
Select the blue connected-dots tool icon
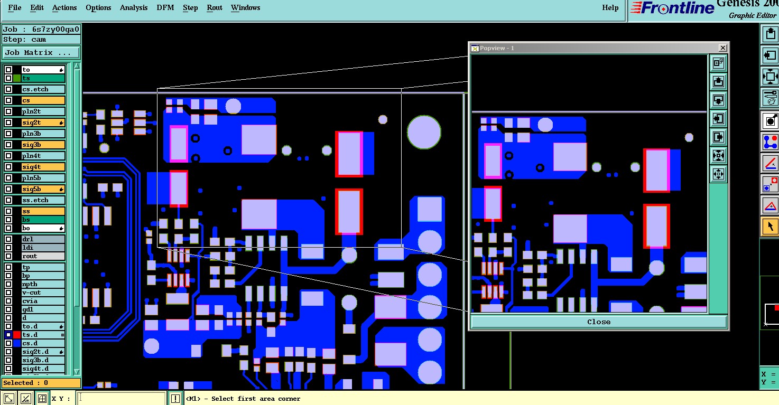click(770, 142)
